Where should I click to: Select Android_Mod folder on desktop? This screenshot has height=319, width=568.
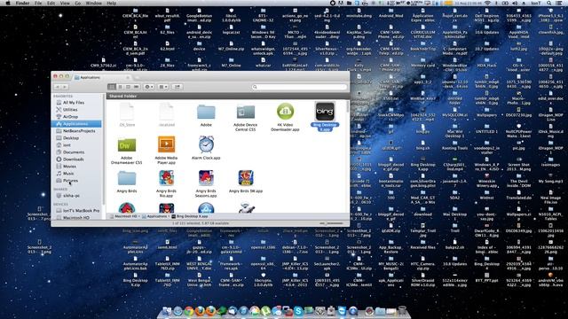[390, 14]
